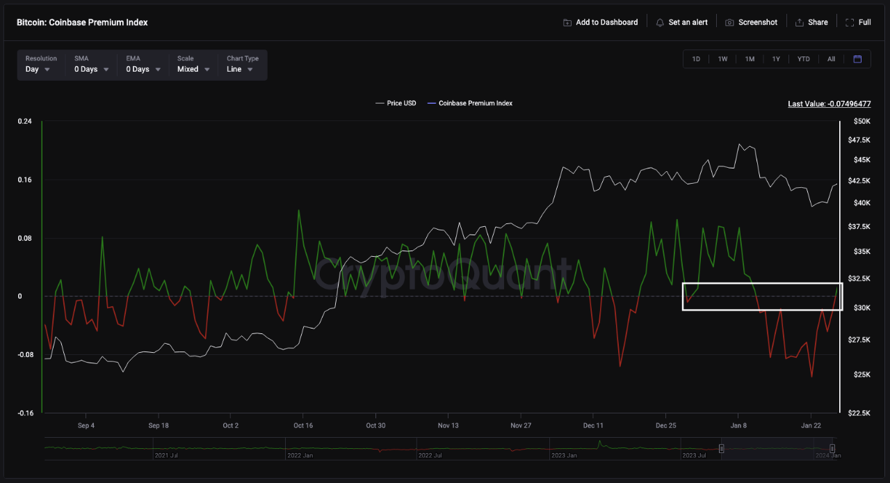890x483 pixels.
Task: Click the Add to Dashboard icon
Action: tap(566, 22)
